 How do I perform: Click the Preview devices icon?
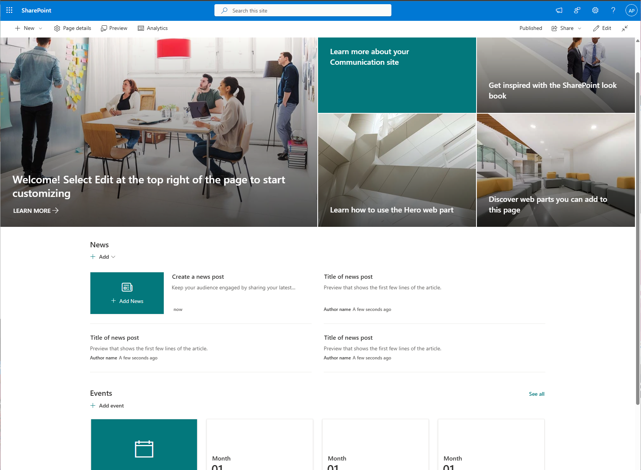point(104,28)
